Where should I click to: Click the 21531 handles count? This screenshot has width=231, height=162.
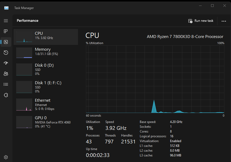click(128, 142)
